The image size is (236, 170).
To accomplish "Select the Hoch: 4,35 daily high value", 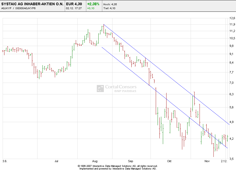I will click(x=110, y=4).
